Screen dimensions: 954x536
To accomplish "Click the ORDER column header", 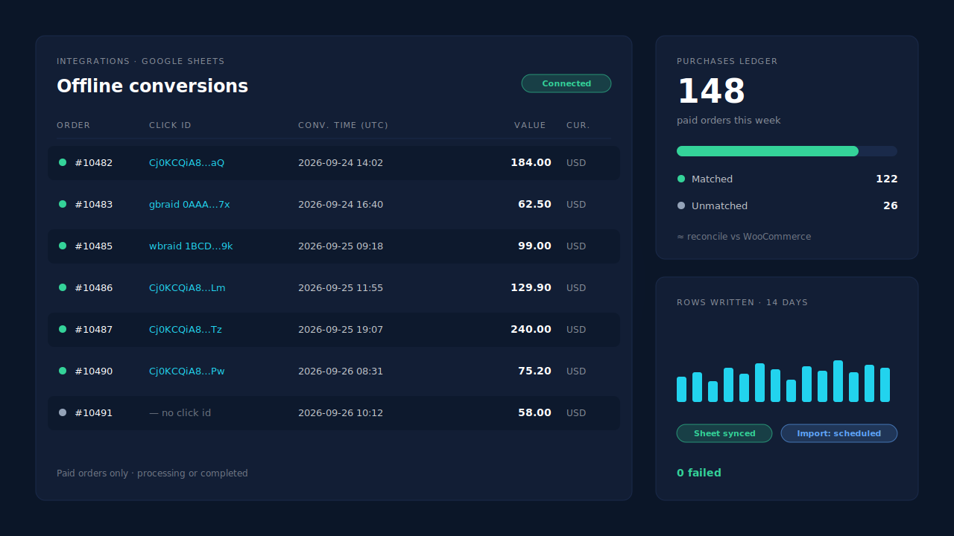I will [73, 125].
